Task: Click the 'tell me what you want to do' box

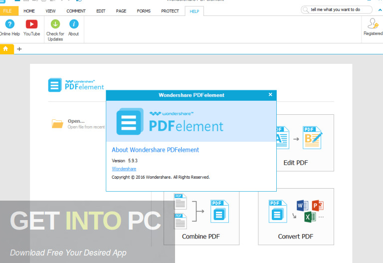Action: click(x=337, y=10)
